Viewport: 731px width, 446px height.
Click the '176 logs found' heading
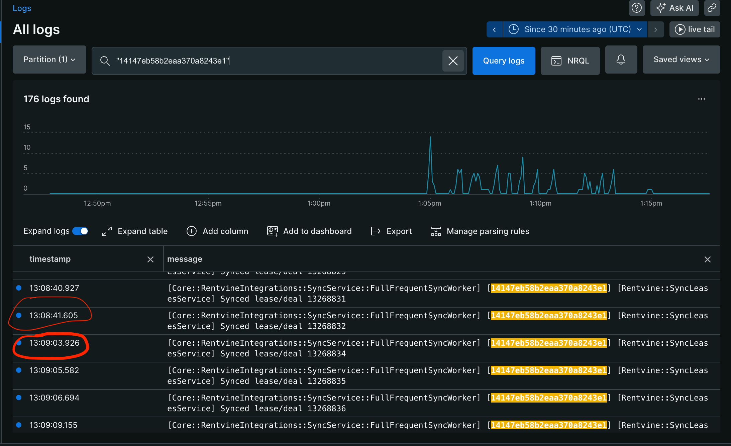56,99
